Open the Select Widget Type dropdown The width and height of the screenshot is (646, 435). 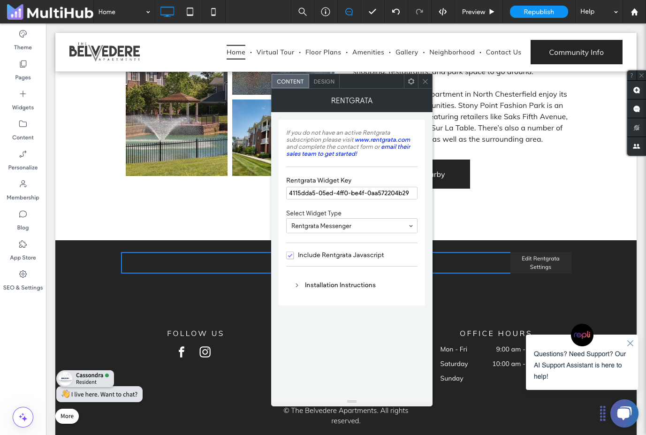coord(352,226)
